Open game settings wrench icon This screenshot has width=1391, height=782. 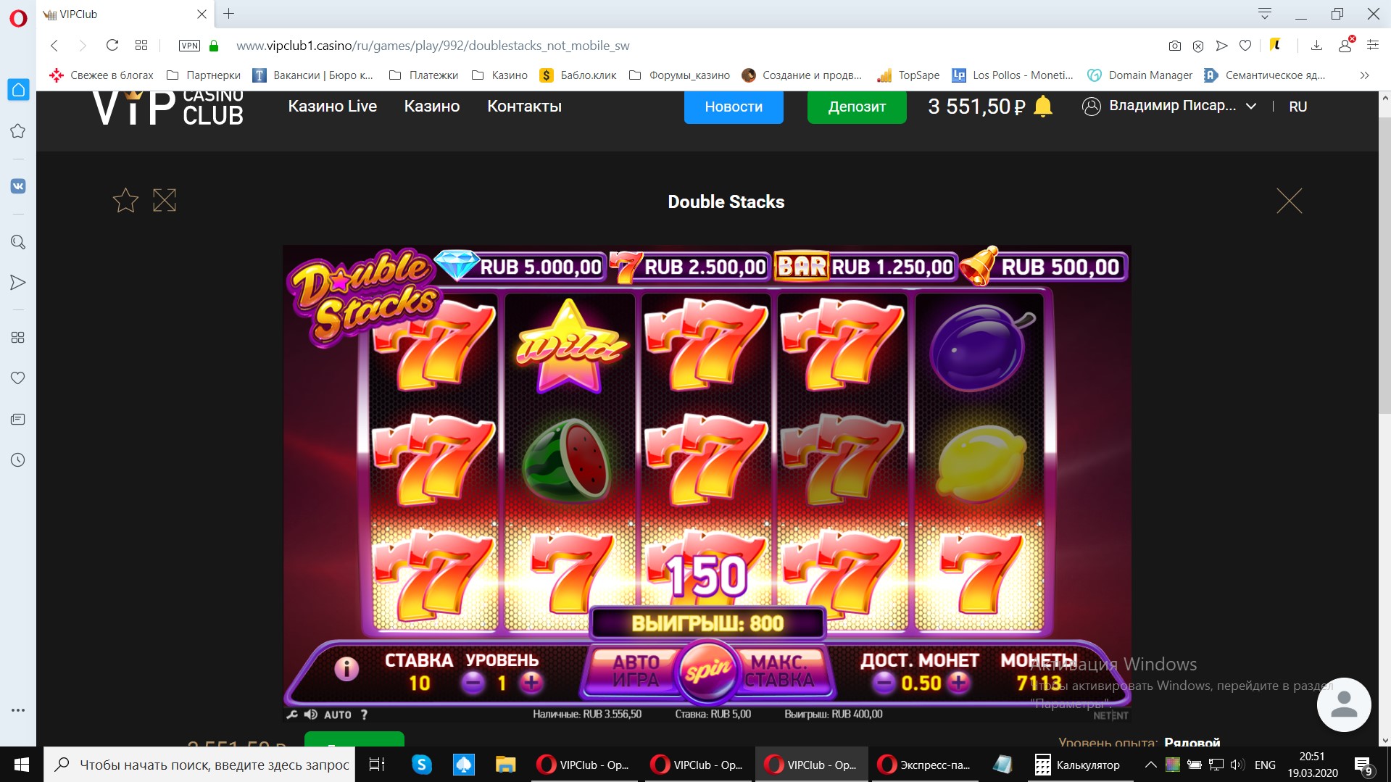(x=292, y=715)
